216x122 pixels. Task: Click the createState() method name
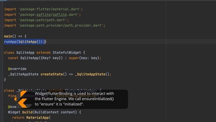(x=52, y=74)
